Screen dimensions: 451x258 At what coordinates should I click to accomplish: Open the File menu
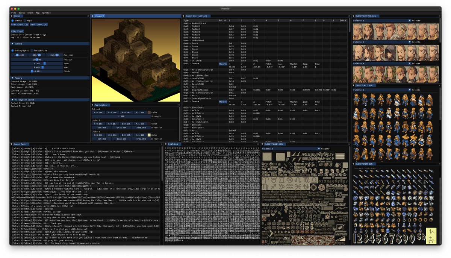point(14,12)
